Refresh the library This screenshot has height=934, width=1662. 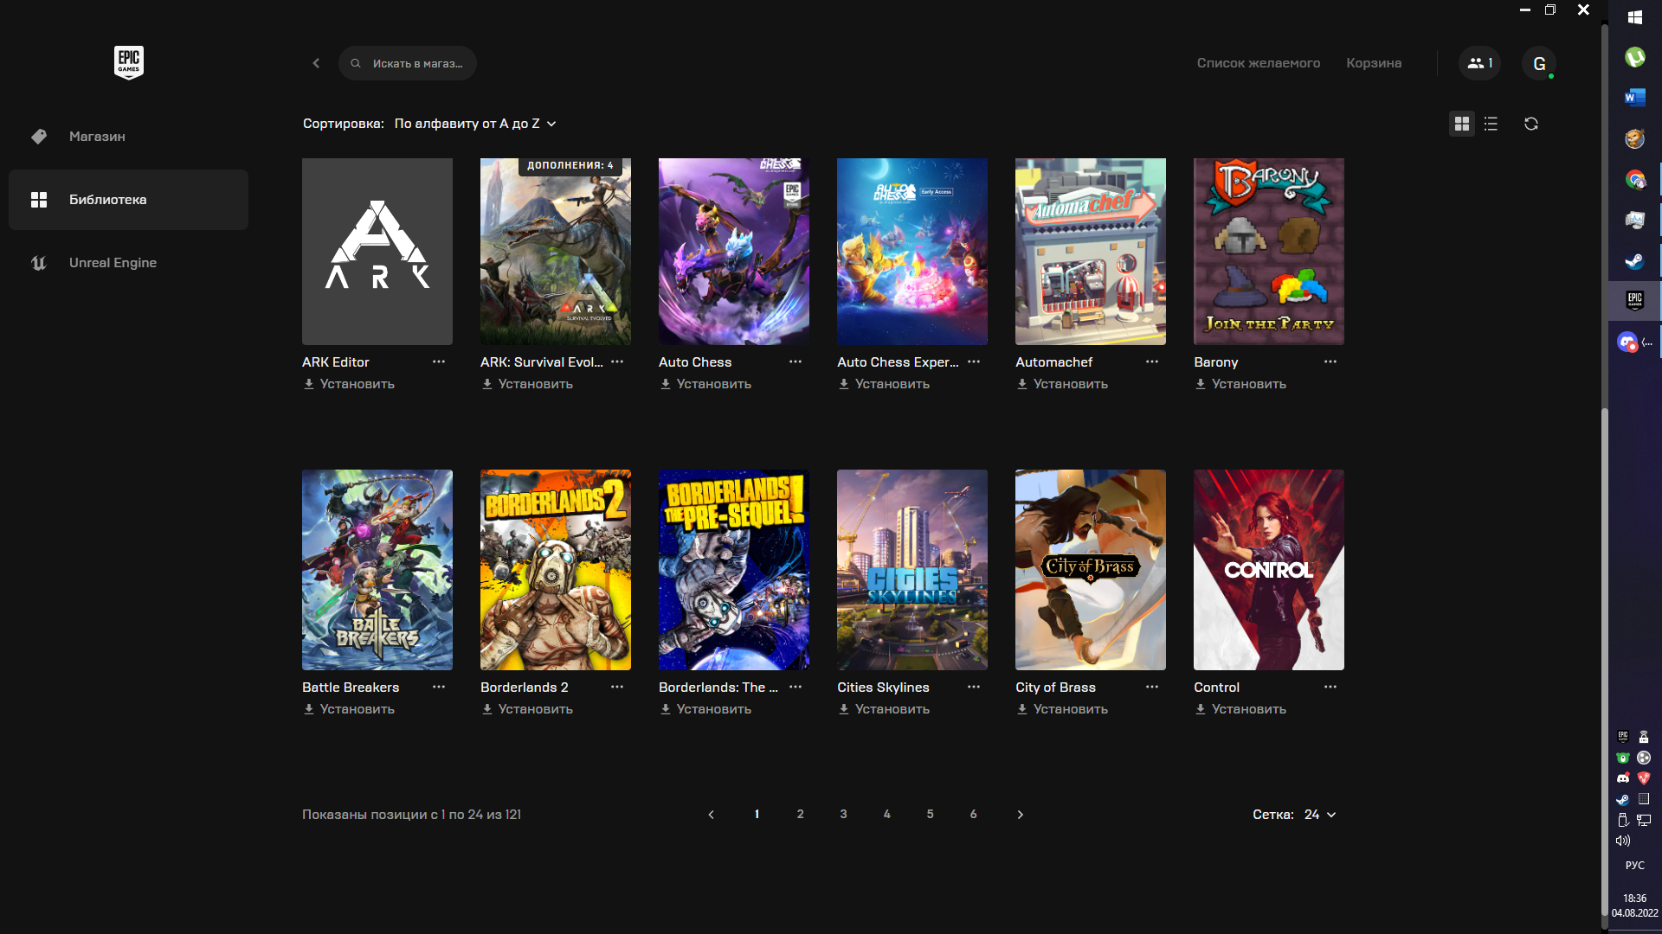coord(1531,124)
